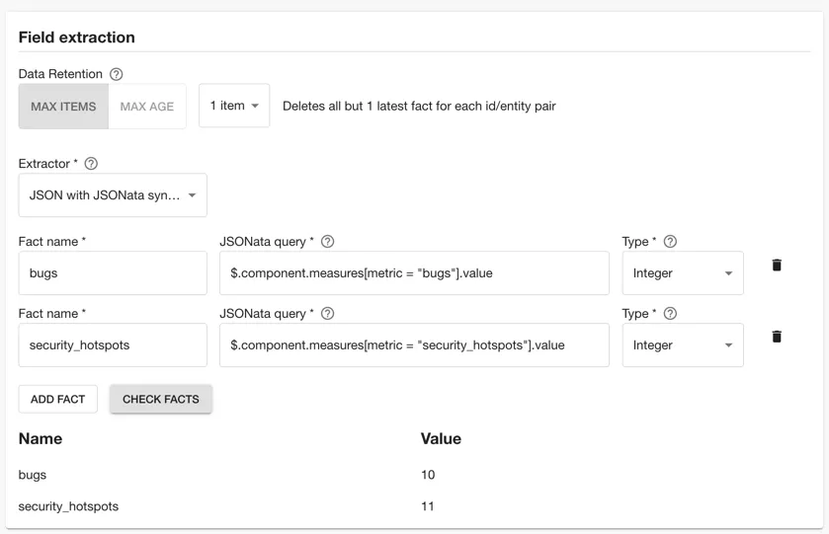Screen dimensions: 829x534
Task: Click help icon beside second JSONata query label
Action: click(328, 314)
